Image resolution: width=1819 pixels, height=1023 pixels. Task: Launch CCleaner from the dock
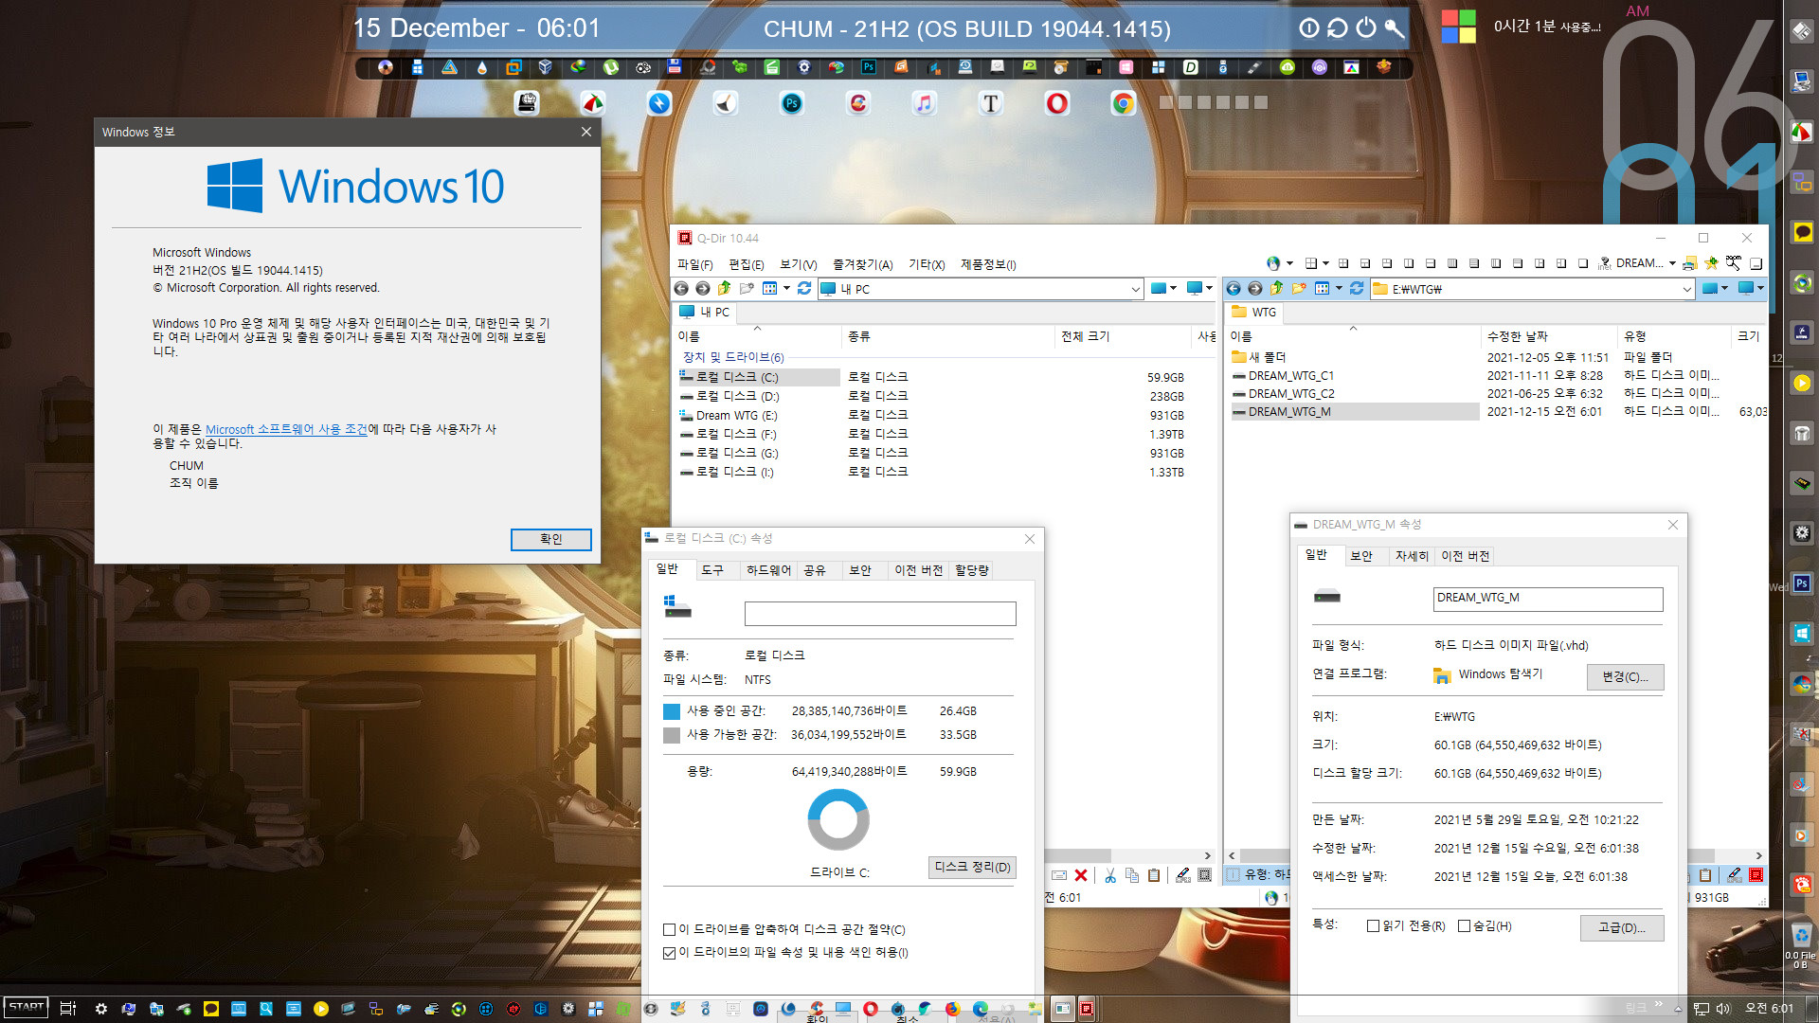coord(858,103)
